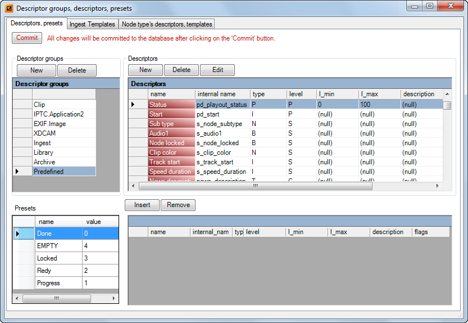This screenshot has width=468, height=323.
Task: Select the IPTC.Application2 group
Action: [64, 114]
